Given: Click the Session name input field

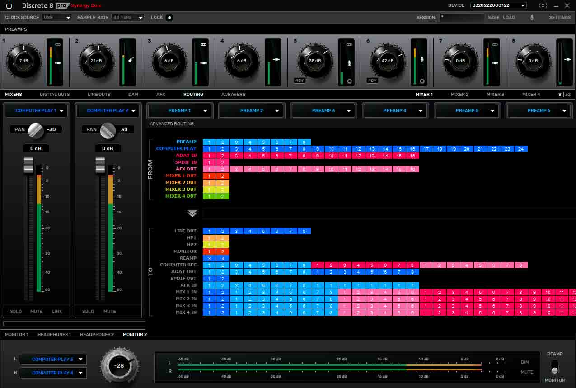Looking at the screenshot, I should (x=462, y=18).
